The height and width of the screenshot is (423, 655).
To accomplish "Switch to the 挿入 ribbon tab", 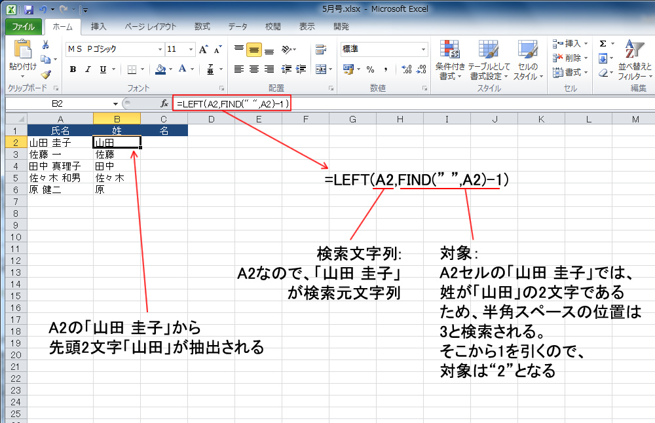I will [99, 27].
